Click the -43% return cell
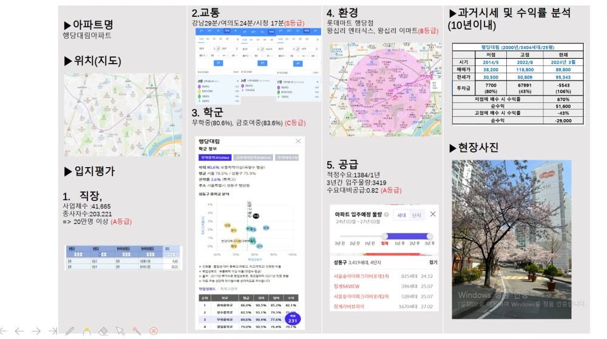Screen dimensions: 607x339 (x=563, y=113)
